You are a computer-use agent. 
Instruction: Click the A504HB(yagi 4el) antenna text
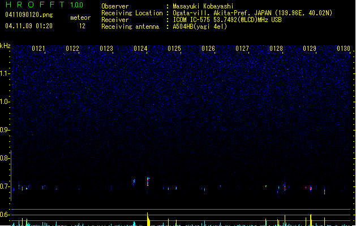tap(200, 27)
